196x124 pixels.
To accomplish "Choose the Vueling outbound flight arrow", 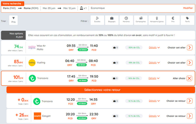I will tap(190, 63).
